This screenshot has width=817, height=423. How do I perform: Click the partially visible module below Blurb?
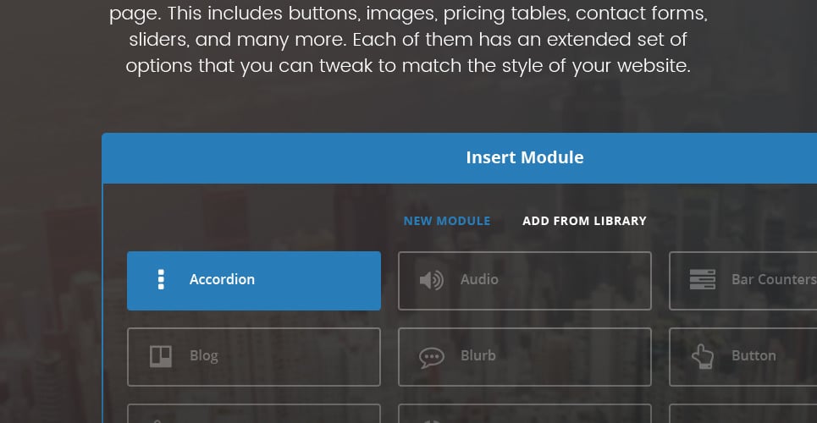click(525, 415)
